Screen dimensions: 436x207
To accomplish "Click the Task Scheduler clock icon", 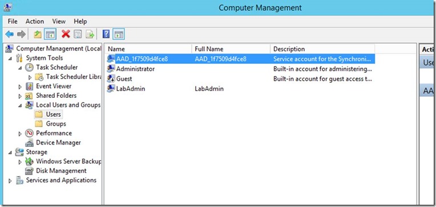I will (x=29, y=67).
